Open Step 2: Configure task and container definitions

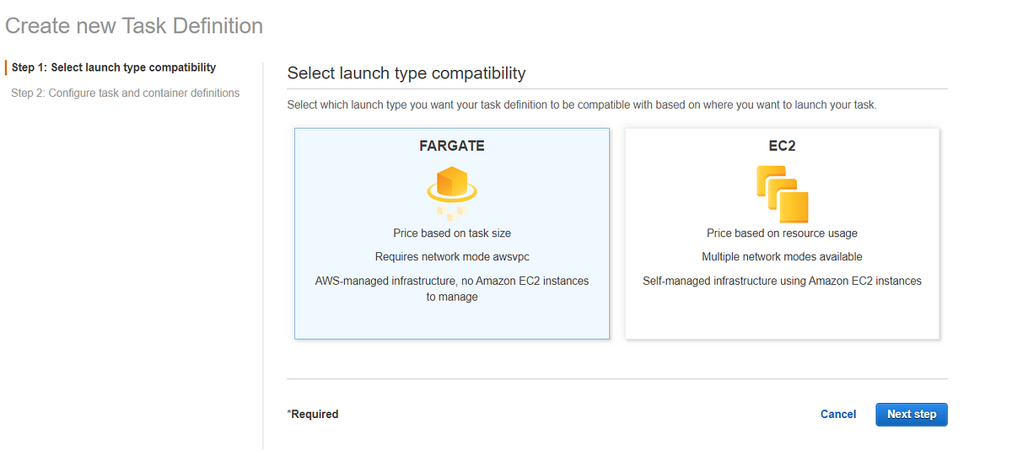125,93
